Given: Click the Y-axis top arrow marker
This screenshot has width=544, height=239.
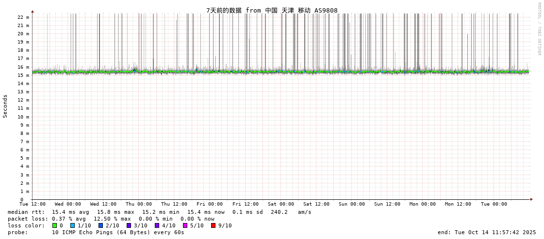Looking at the screenshot, I should (x=33, y=11).
